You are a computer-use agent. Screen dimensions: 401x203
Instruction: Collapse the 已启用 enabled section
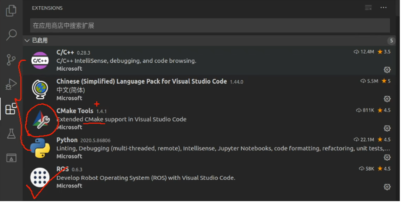(27, 41)
